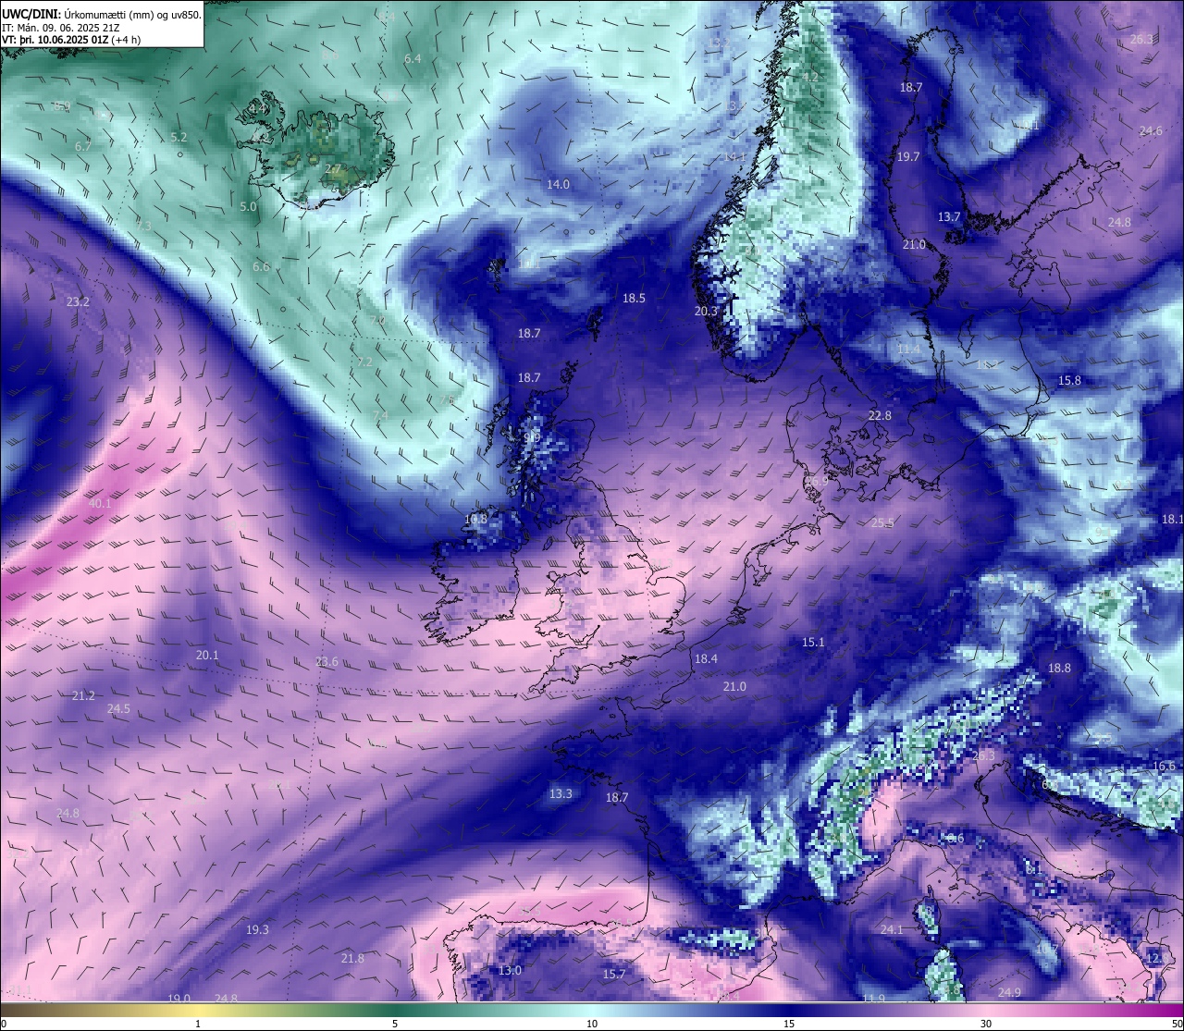
Task: Select the 18.5 value label
Action: [634, 298]
